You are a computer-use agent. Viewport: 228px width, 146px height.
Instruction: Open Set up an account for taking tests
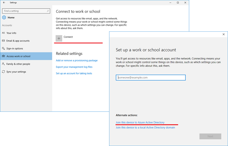[74, 73]
